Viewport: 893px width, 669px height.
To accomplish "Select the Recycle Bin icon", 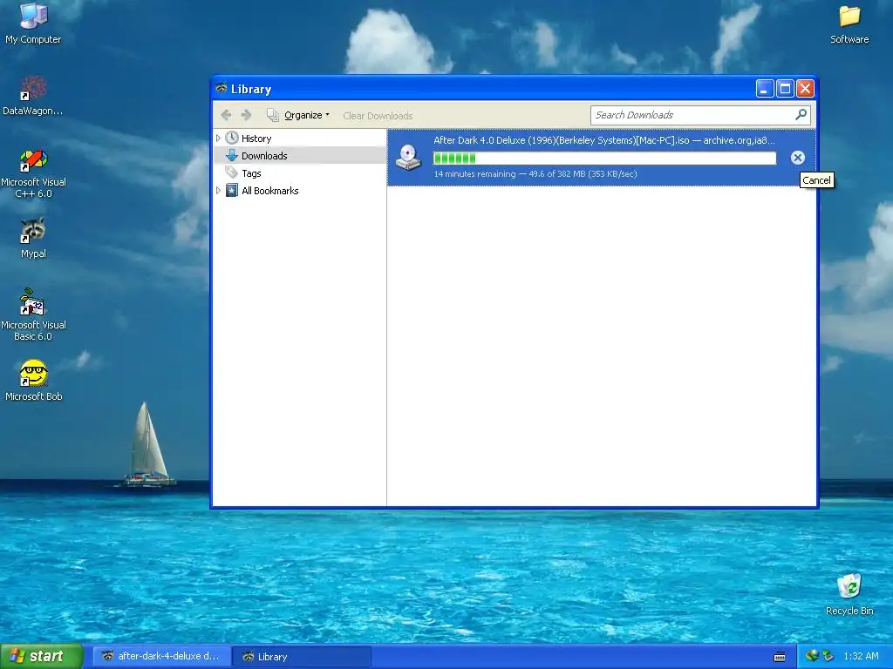I will point(849,594).
